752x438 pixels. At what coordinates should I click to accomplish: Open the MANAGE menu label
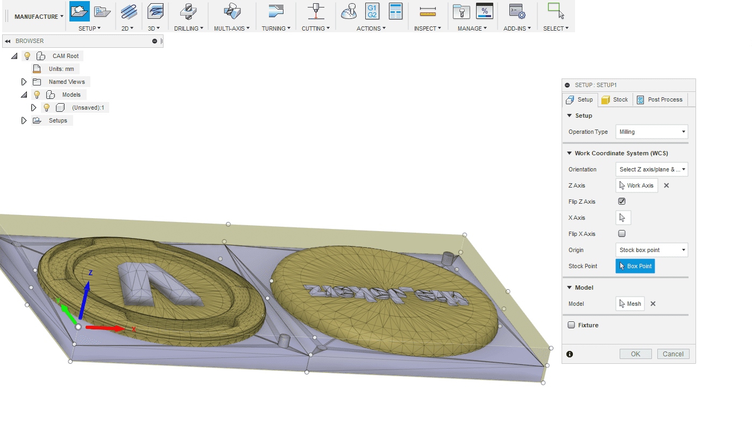[472, 28]
